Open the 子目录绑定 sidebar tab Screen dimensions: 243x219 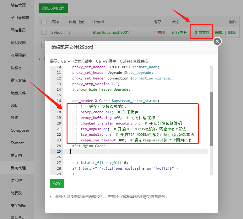tap(20, 18)
